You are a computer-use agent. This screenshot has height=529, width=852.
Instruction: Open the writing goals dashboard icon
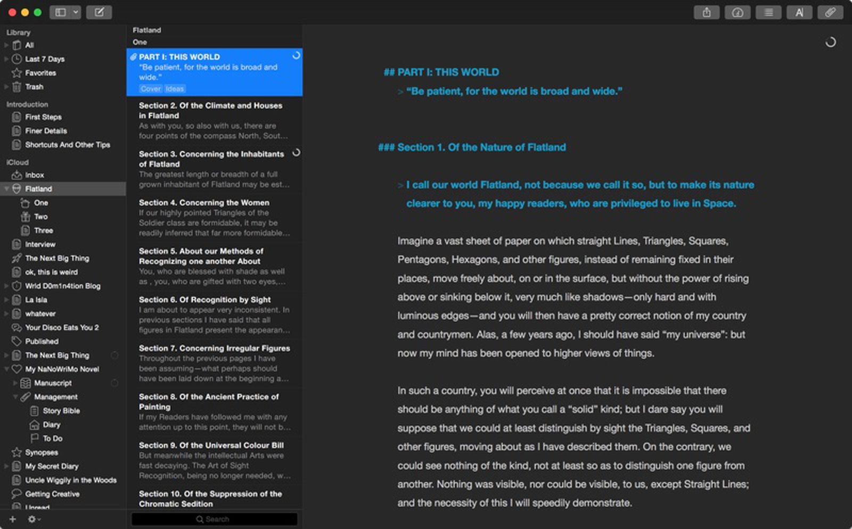(738, 12)
